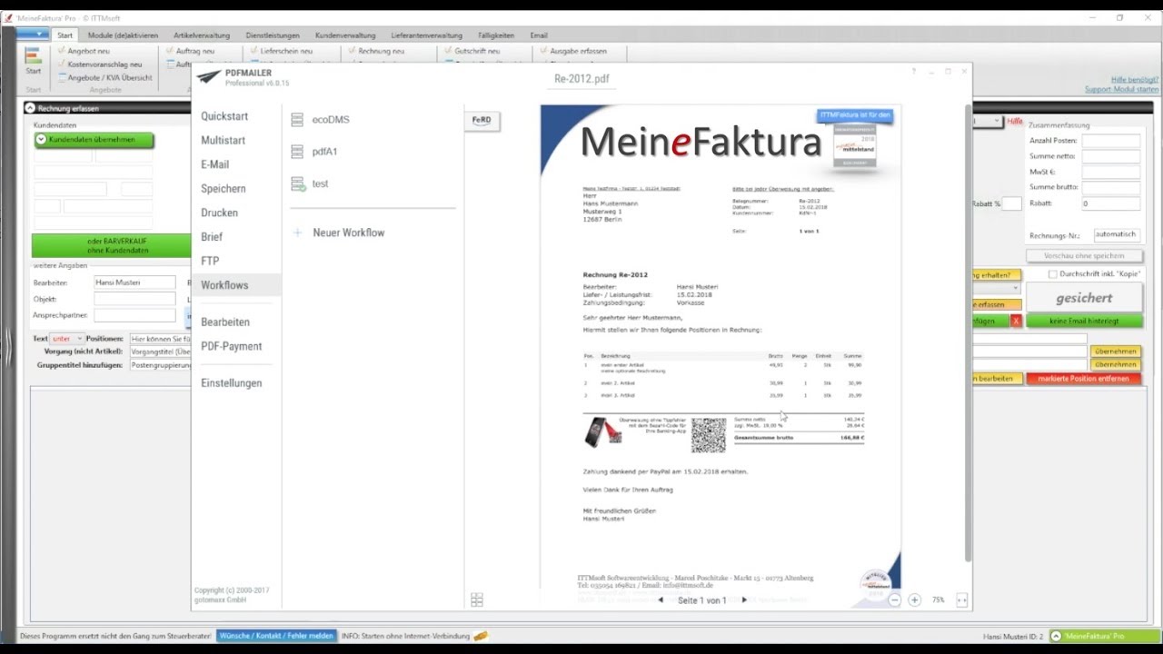This screenshot has width=1163, height=654.
Task: Click the plug icon in status bar
Action: pos(481,636)
